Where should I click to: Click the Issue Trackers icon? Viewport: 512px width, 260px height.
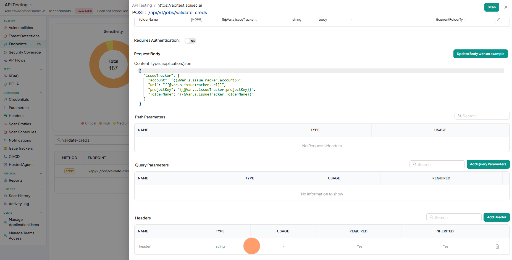(x=5, y=148)
